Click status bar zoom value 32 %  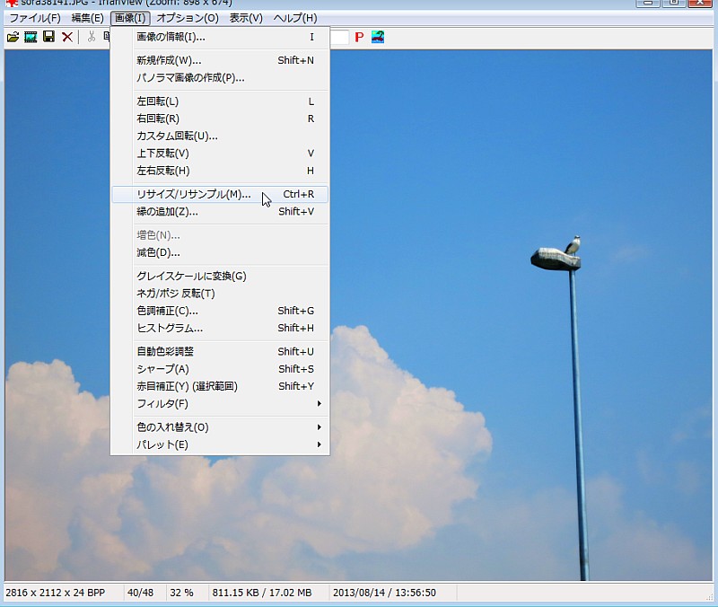pyautogui.click(x=181, y=593)
